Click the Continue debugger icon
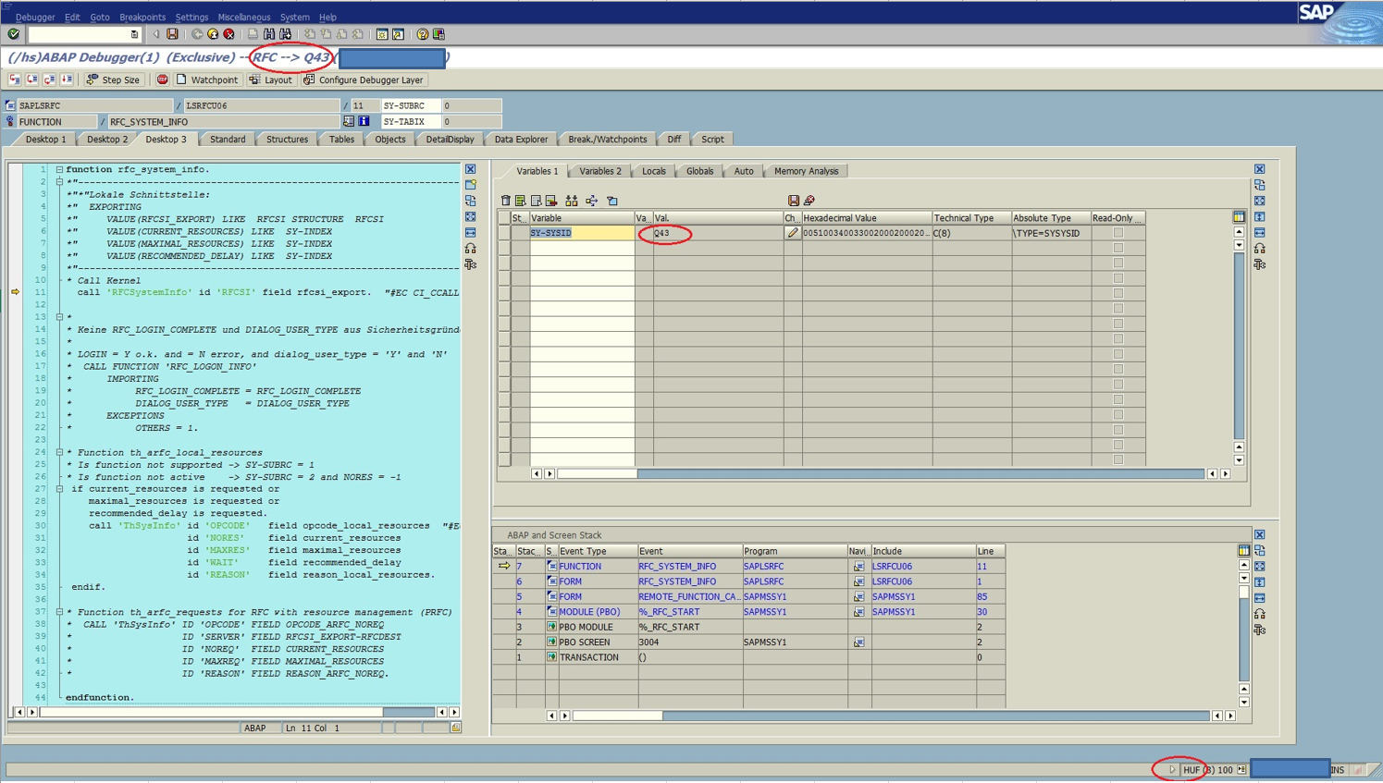1383x783 pixels. coord(67,80)
